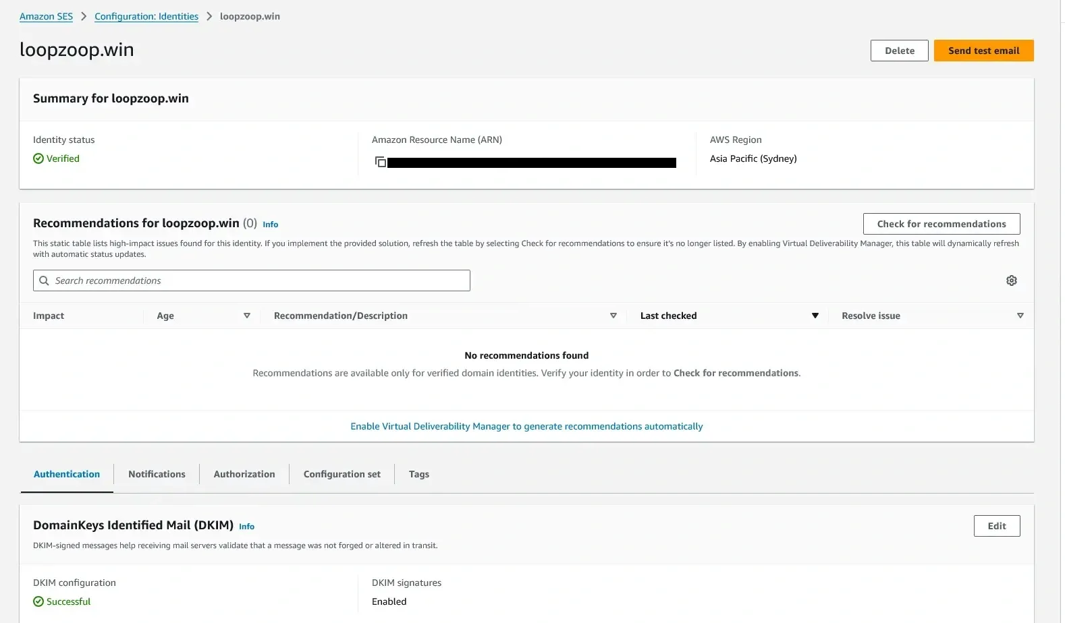Screen dimensions: 1065x623
Task: Sort by Resolve issue column arrow
Action: pos(1020,316)
